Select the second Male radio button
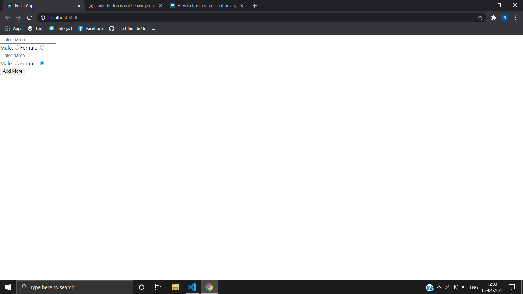The image size is (523, 294). pos(17,63)
